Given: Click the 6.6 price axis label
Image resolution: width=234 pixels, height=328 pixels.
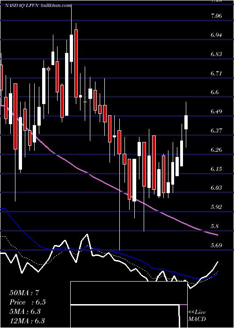Looking at the screenshot, I should [215, 92].
